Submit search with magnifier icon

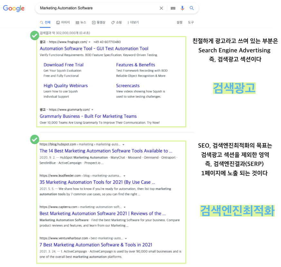click(x=192, y=8)
